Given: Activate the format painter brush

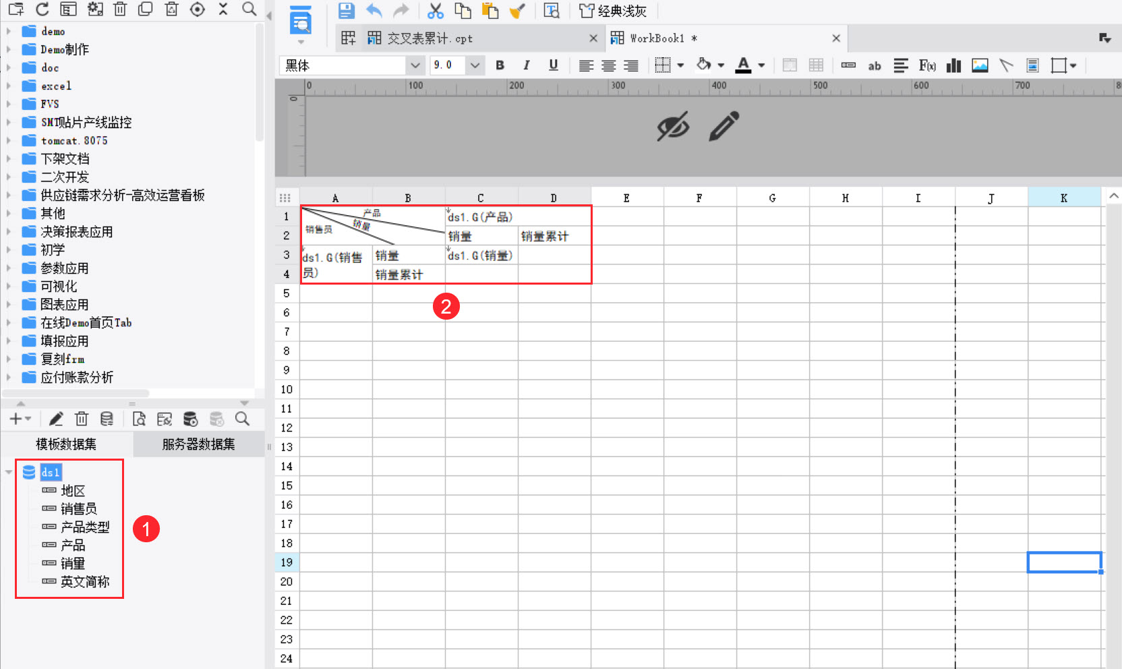Looking at the screenshot, I should pos(517,11).
